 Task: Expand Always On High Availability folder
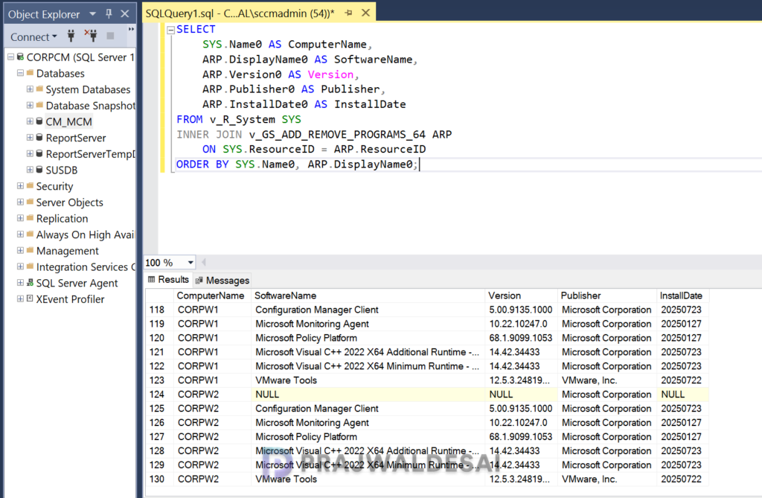20,234
